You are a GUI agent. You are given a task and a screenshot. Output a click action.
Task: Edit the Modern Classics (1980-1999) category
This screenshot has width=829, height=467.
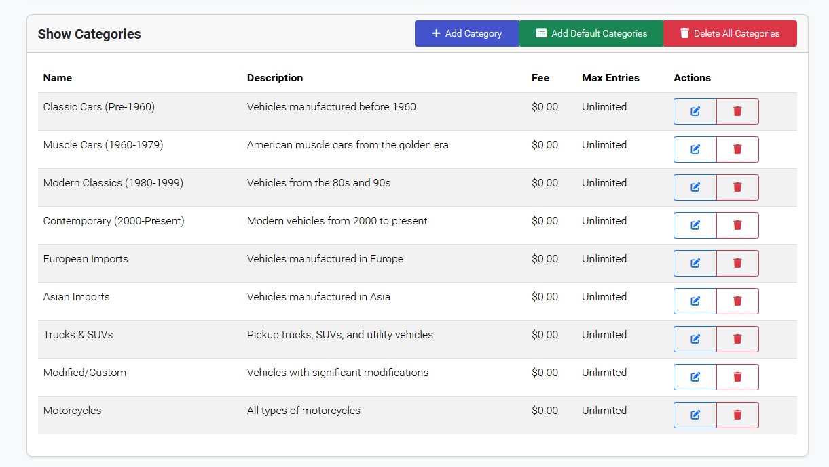(695, 187)
